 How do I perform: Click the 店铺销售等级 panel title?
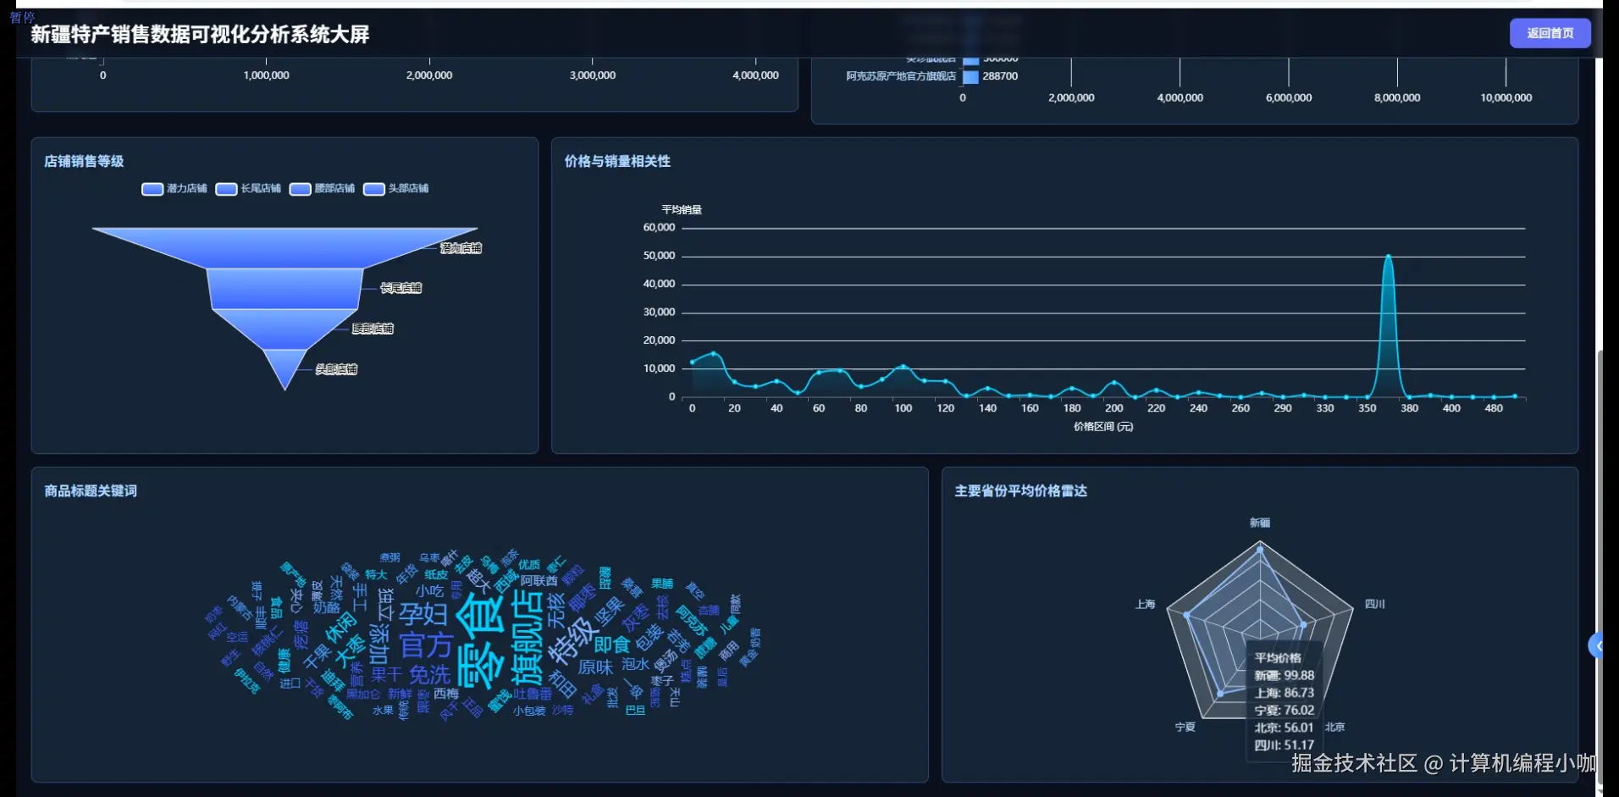click(x=84, y=161)
